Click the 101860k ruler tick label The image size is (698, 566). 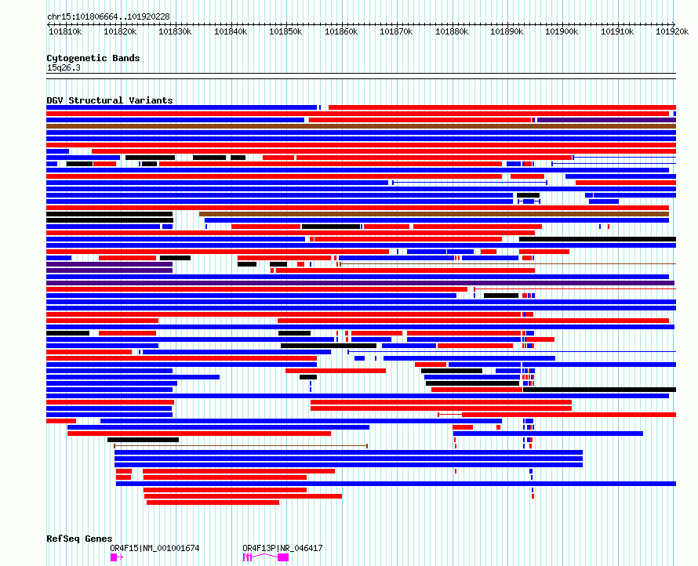(x=341, y=31)
